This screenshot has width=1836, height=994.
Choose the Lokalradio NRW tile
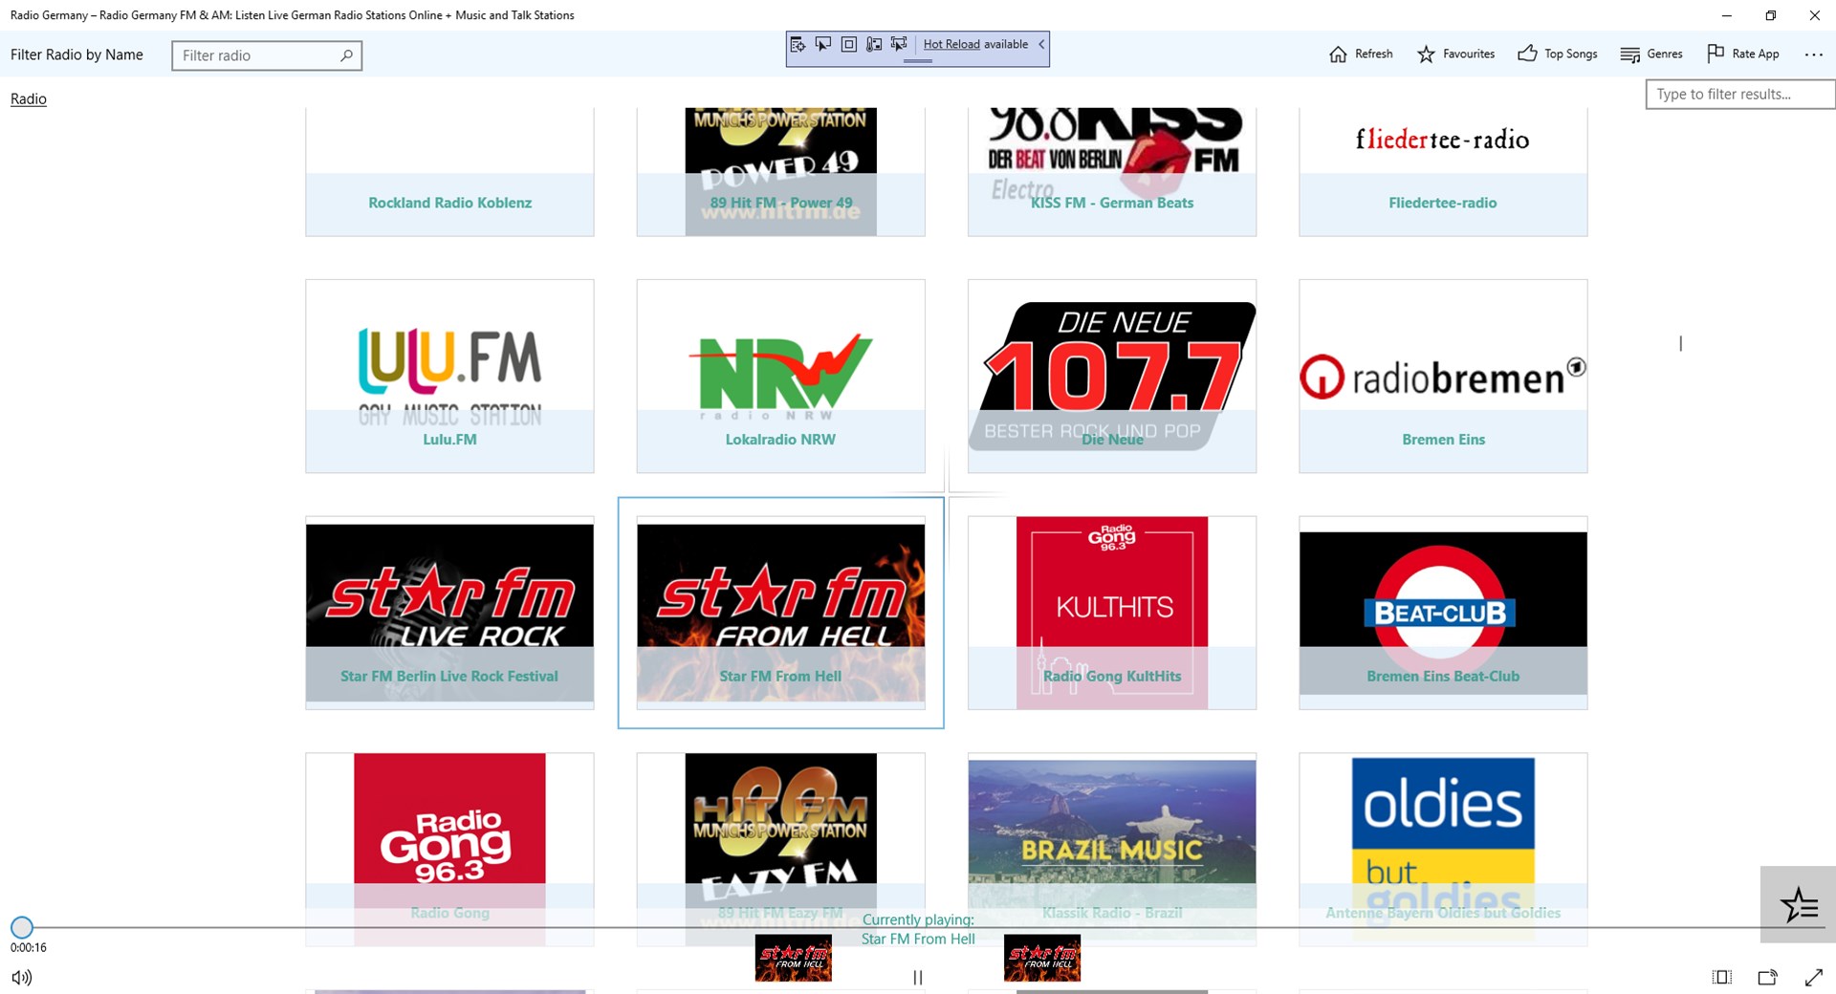pyautogui.click(x=780, y=377)
